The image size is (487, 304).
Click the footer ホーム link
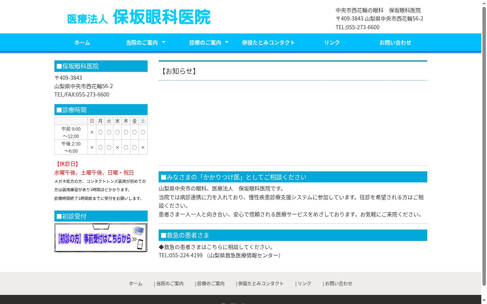(135, 283)
